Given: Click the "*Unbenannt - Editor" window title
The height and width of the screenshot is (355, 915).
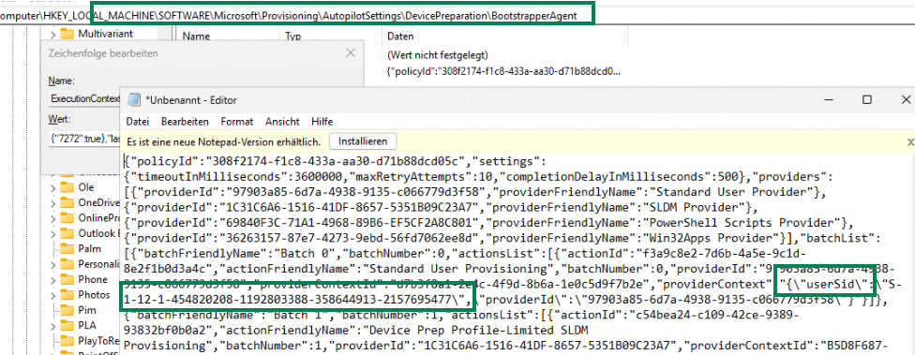Looking at the screenshot, I should (191, 100).
